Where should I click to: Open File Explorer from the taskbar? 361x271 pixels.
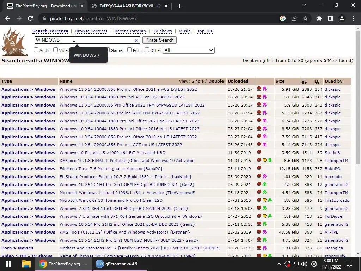click(x=26, y=264)
